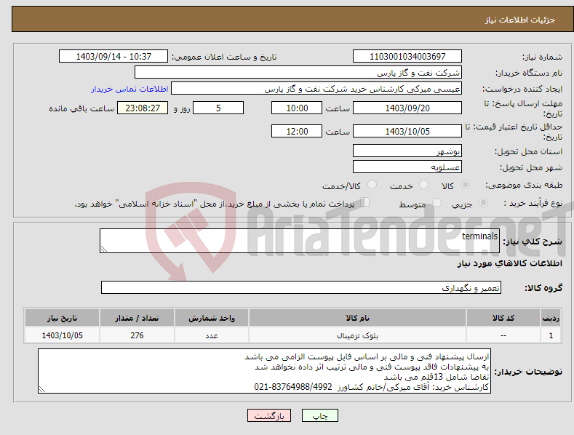The image size is (574, 435).
Task: Click the اطلاعات کالاهای مورد نیاز heading
Action: pos(509,263)
